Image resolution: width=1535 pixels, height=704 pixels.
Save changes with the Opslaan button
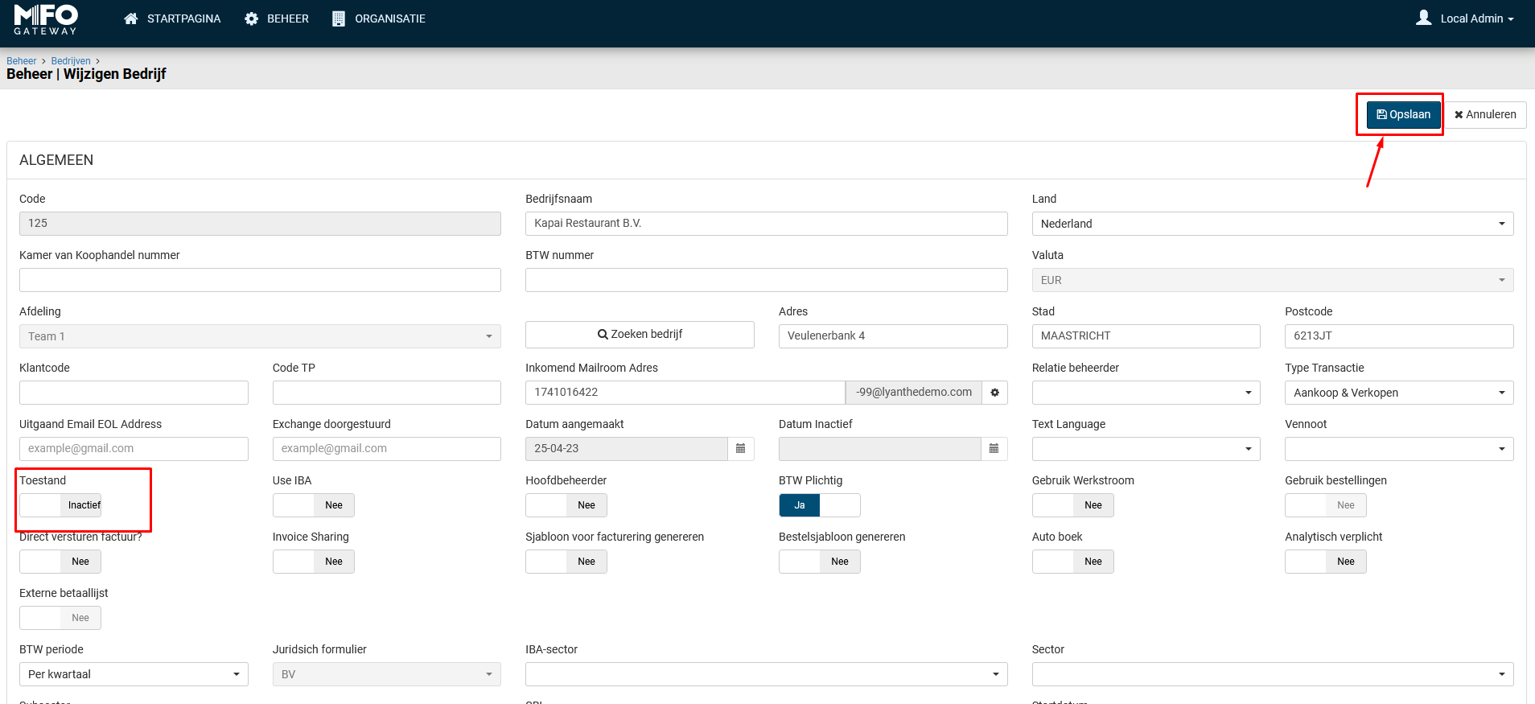pyautogui.click(x=1403, y=114)
